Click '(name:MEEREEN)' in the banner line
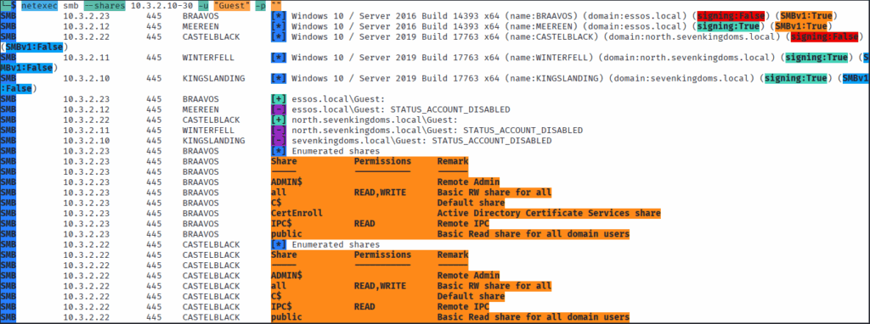Image resolution: width=870 pixels, height=324 pixels. pyautogui.click(x=541, y=26)
